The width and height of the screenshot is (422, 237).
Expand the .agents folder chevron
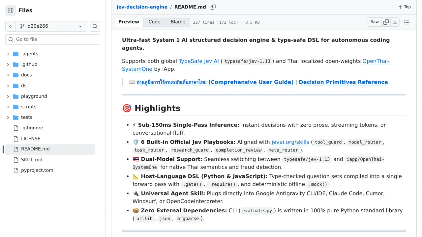pyautogui.click(x=8, y=54)
